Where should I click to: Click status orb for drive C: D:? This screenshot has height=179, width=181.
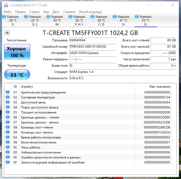92,17
